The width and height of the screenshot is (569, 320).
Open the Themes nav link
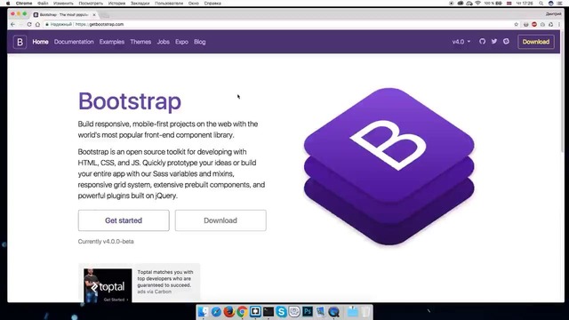click(x=140, y=42)
